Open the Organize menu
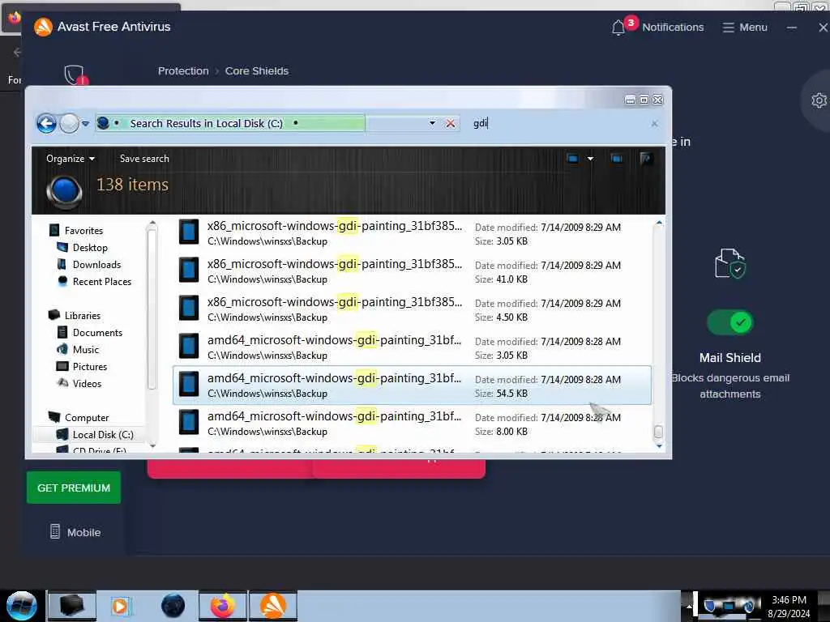This screenshot has height=622, width=830. [70, 159]
